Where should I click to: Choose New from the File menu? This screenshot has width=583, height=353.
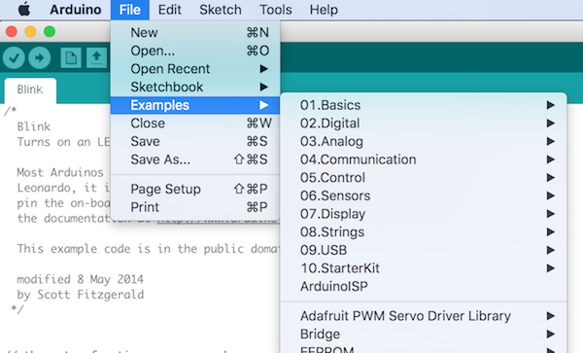tap(195, 32)
